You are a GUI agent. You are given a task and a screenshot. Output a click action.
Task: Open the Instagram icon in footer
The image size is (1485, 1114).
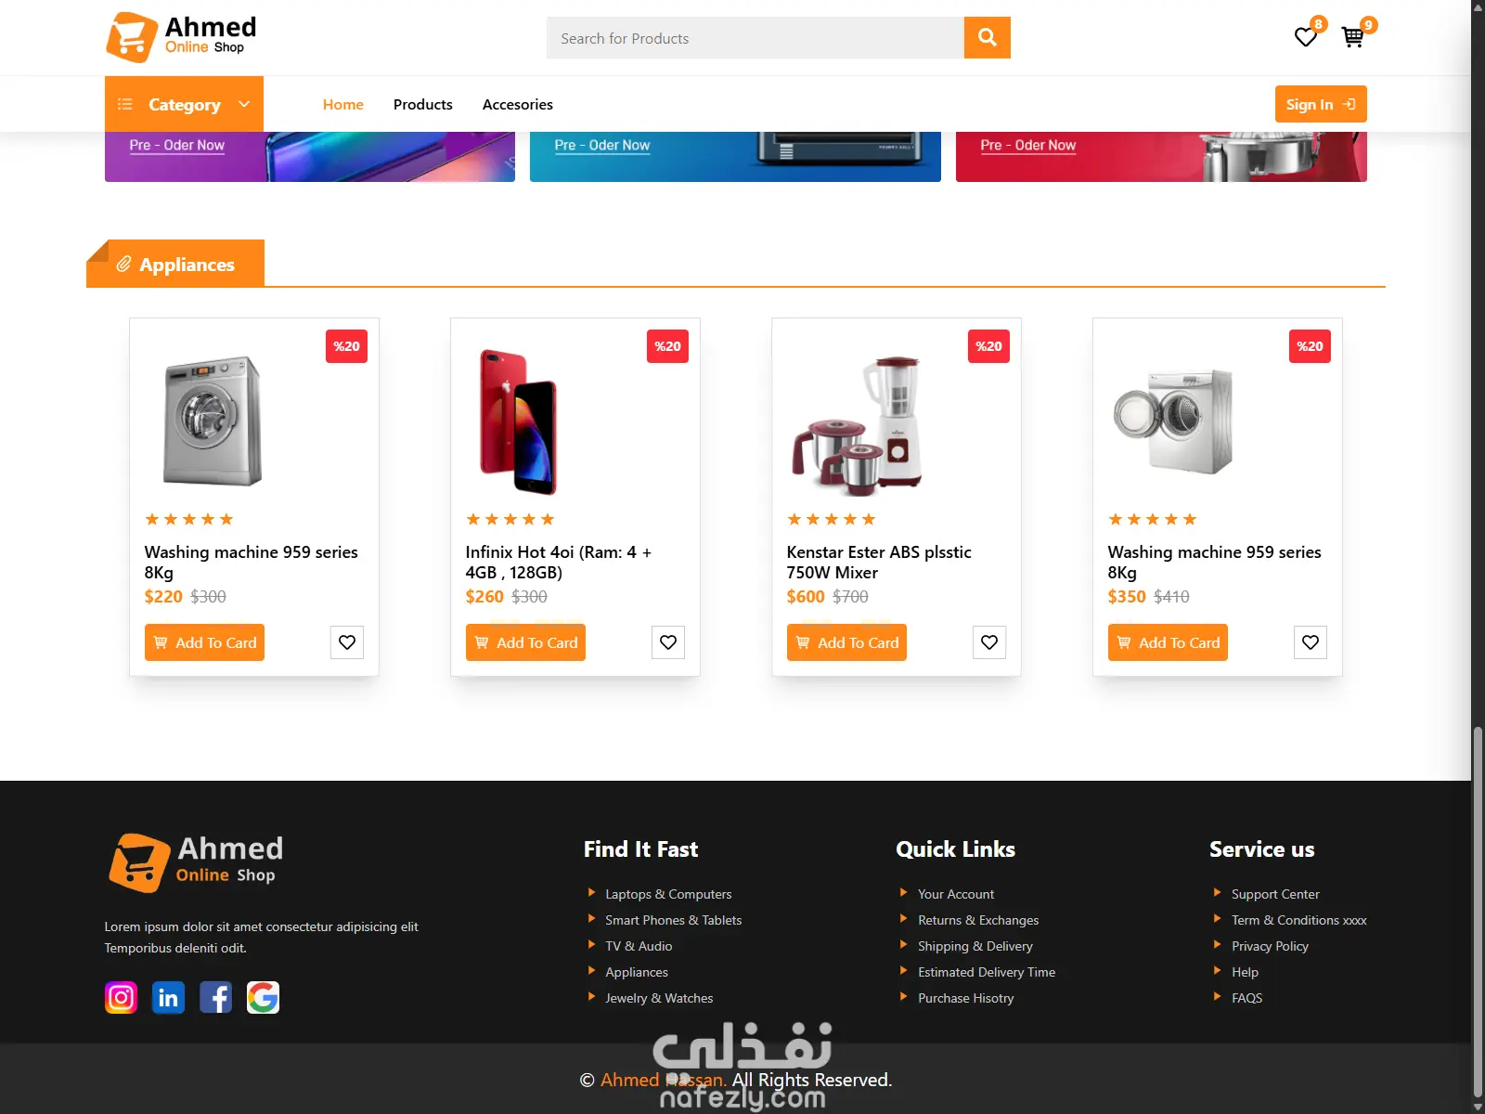click(121, 998)
